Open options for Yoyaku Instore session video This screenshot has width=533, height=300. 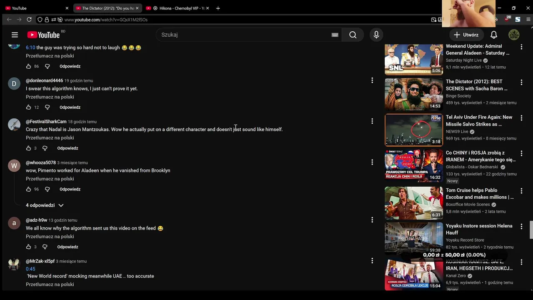[x=521, y=227]
